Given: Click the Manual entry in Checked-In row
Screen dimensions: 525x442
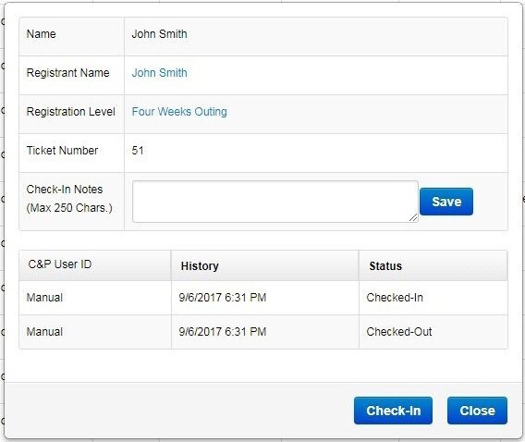Looking at the screenshot, I should pos(44,298).
